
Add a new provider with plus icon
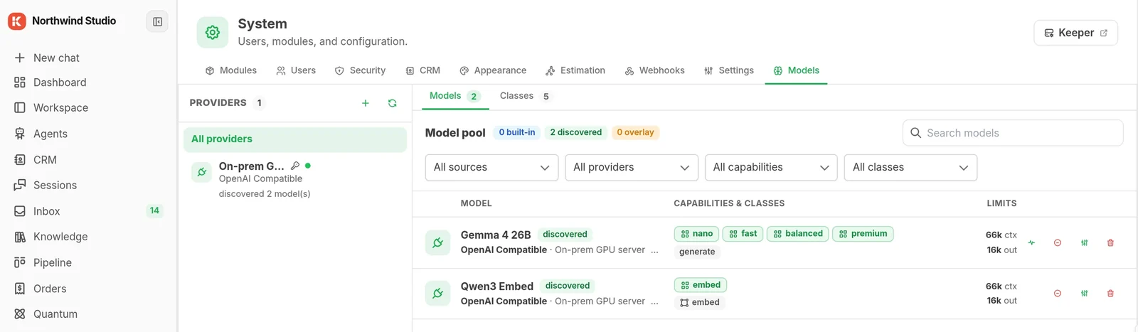tap(366, 103)
